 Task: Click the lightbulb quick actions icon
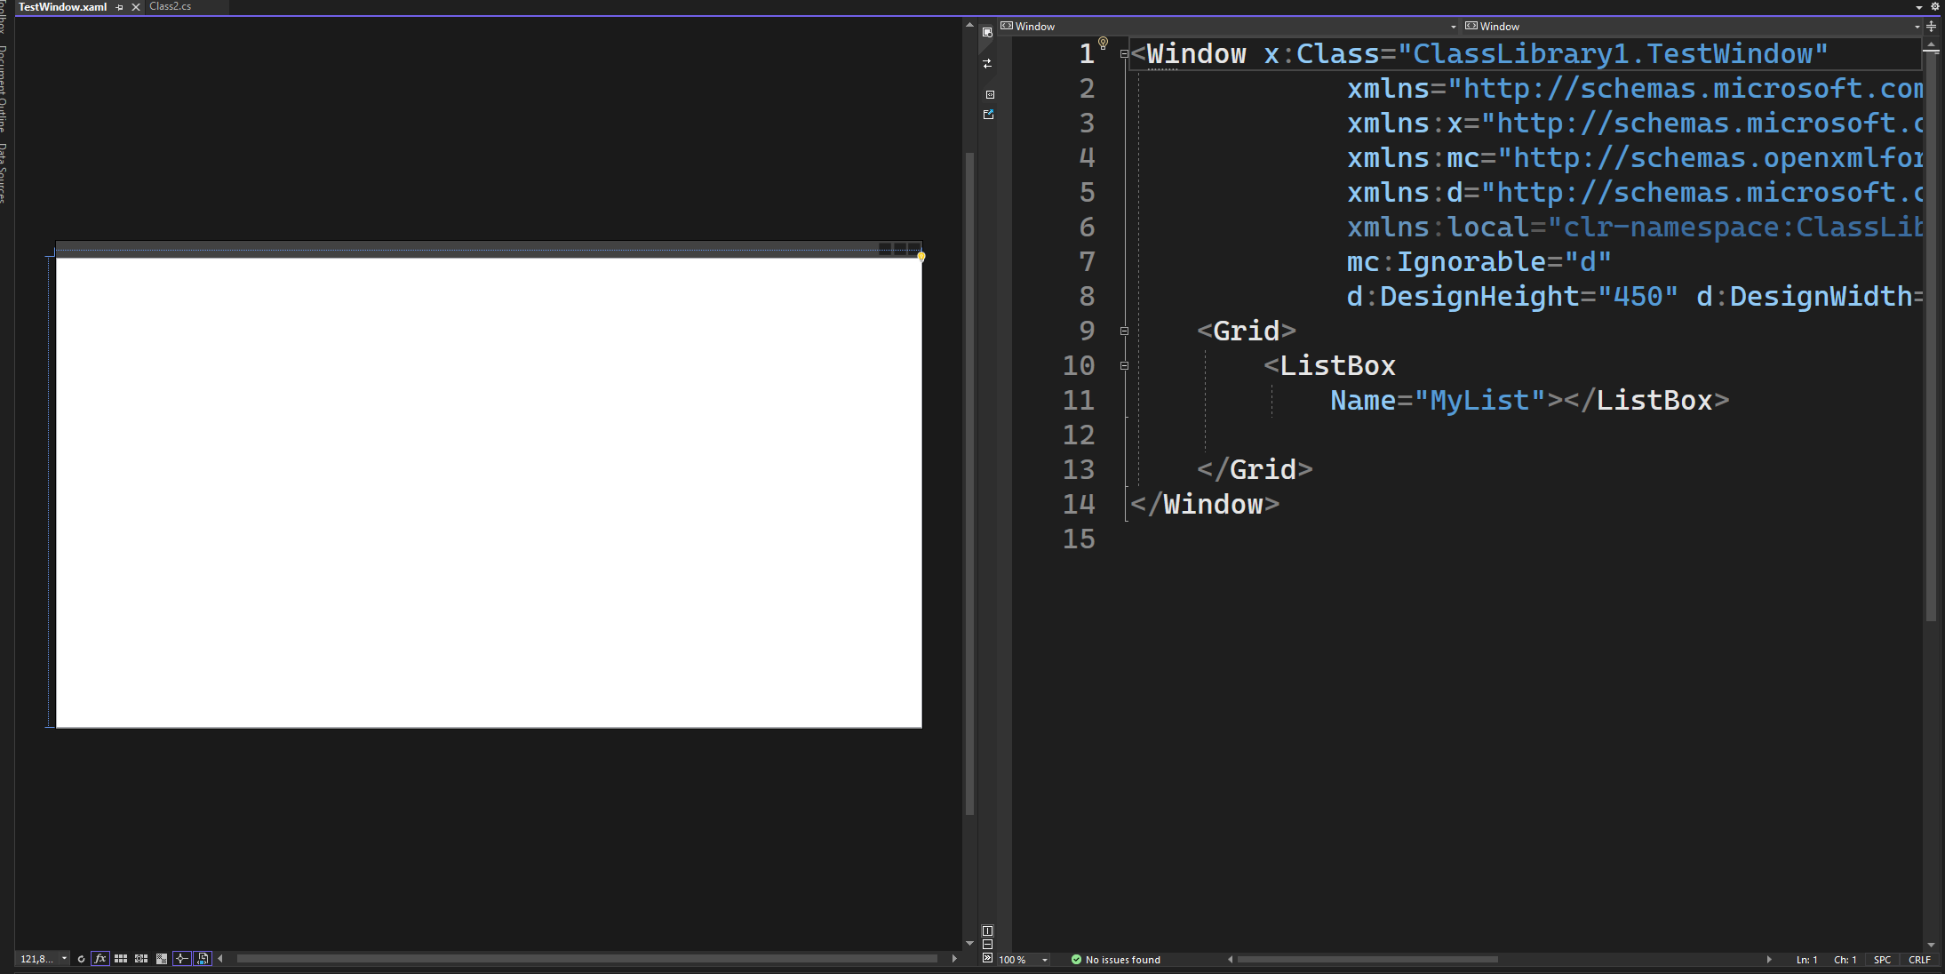click(x=1103, y=43)
